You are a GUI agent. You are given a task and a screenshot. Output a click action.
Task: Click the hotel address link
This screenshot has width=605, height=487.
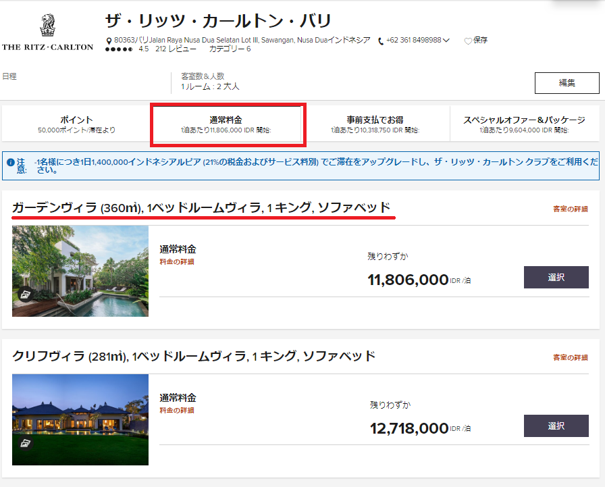coord(242,40)
